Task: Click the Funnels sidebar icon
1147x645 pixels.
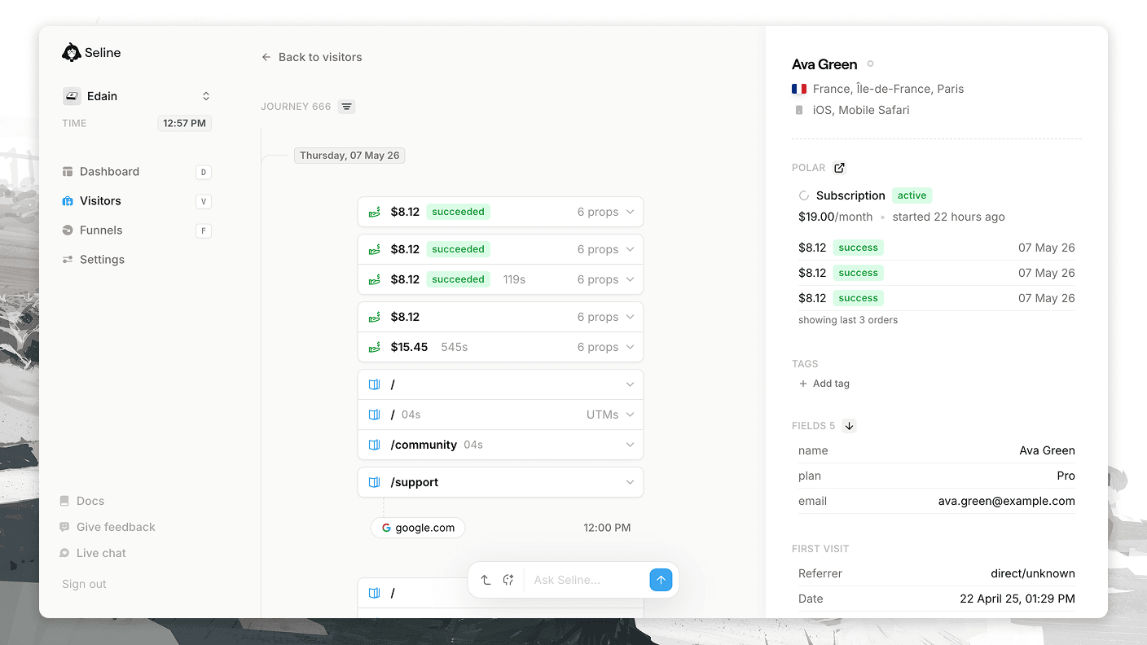Action: [x=68, y=230]
